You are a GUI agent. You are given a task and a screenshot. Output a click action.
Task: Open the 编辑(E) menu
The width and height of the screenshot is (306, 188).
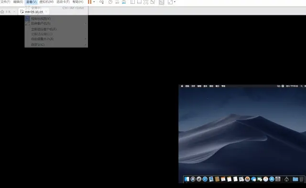(x=18, y=2)
